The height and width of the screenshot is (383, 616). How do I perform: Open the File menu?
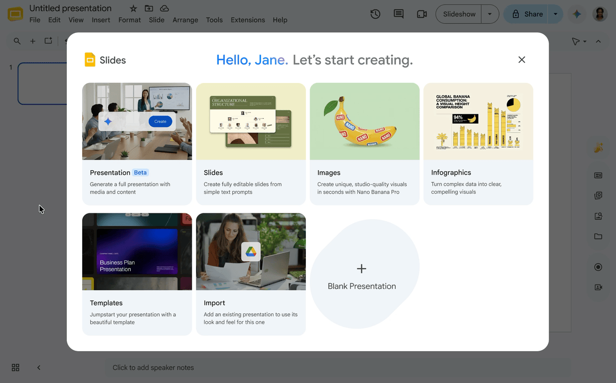click(x=35, y=20)
